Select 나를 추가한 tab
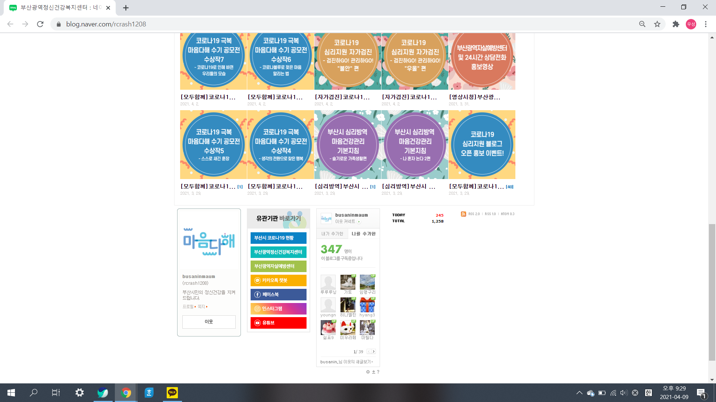 pos(364,234)
